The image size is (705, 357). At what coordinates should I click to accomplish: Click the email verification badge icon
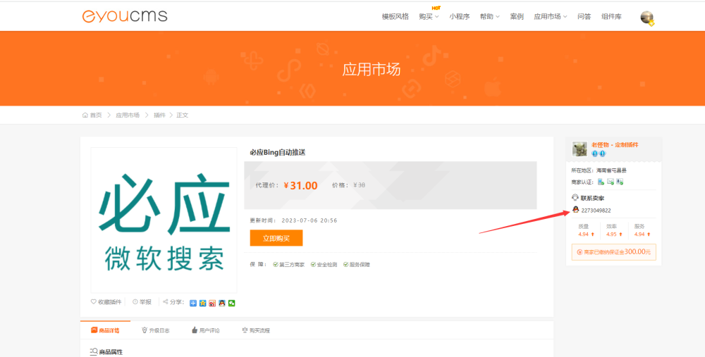(611, 182)
